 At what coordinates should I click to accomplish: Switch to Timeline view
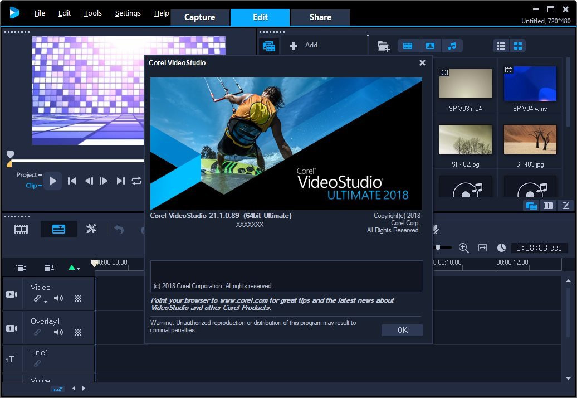[x=58, y=229]
